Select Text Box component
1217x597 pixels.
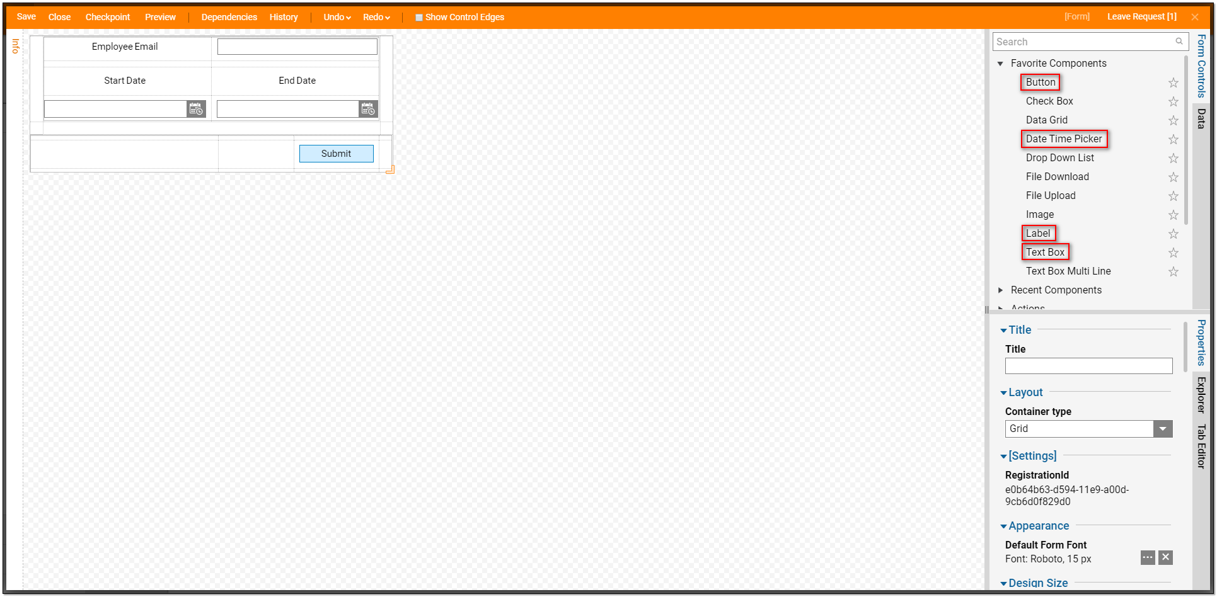coord(1045,253)
